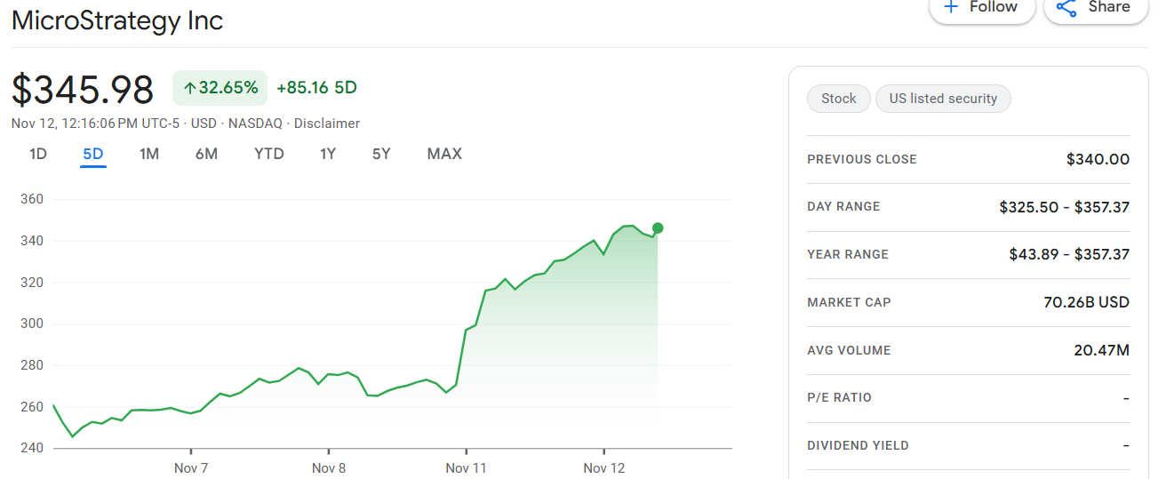
Task: View the 5Y price history
Action: coord(381,154)
